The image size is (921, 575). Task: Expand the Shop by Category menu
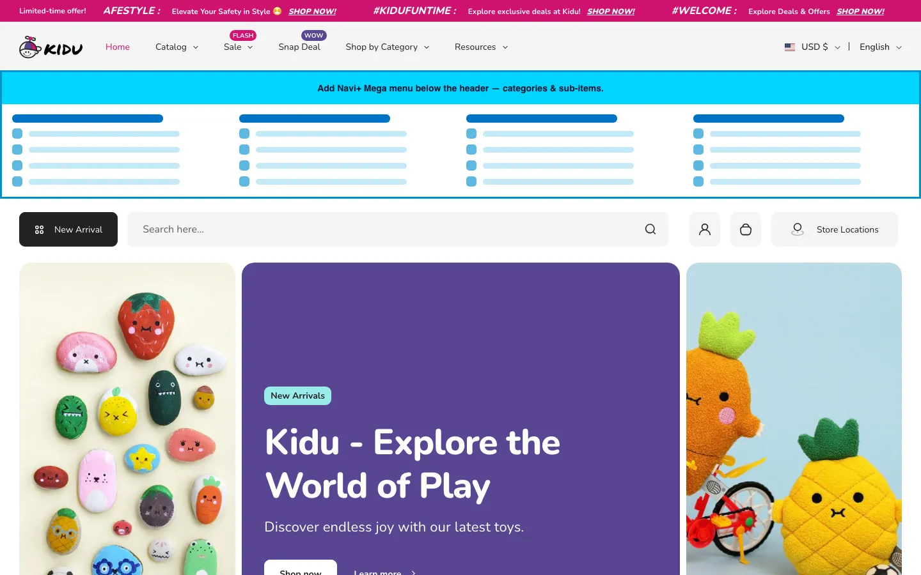[388, 47]
